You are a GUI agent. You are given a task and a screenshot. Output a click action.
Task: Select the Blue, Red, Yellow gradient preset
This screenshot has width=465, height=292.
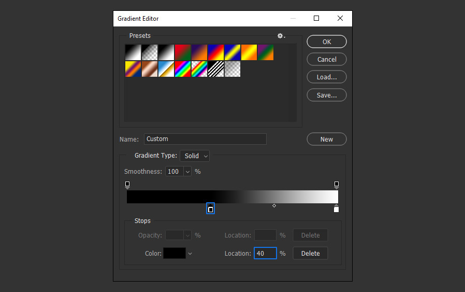click(216, 52)
